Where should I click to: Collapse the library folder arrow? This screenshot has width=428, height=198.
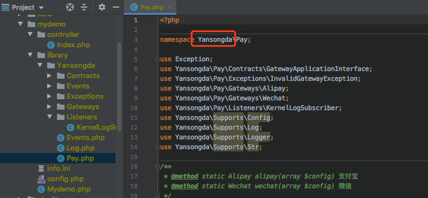(x=30, y=55)
